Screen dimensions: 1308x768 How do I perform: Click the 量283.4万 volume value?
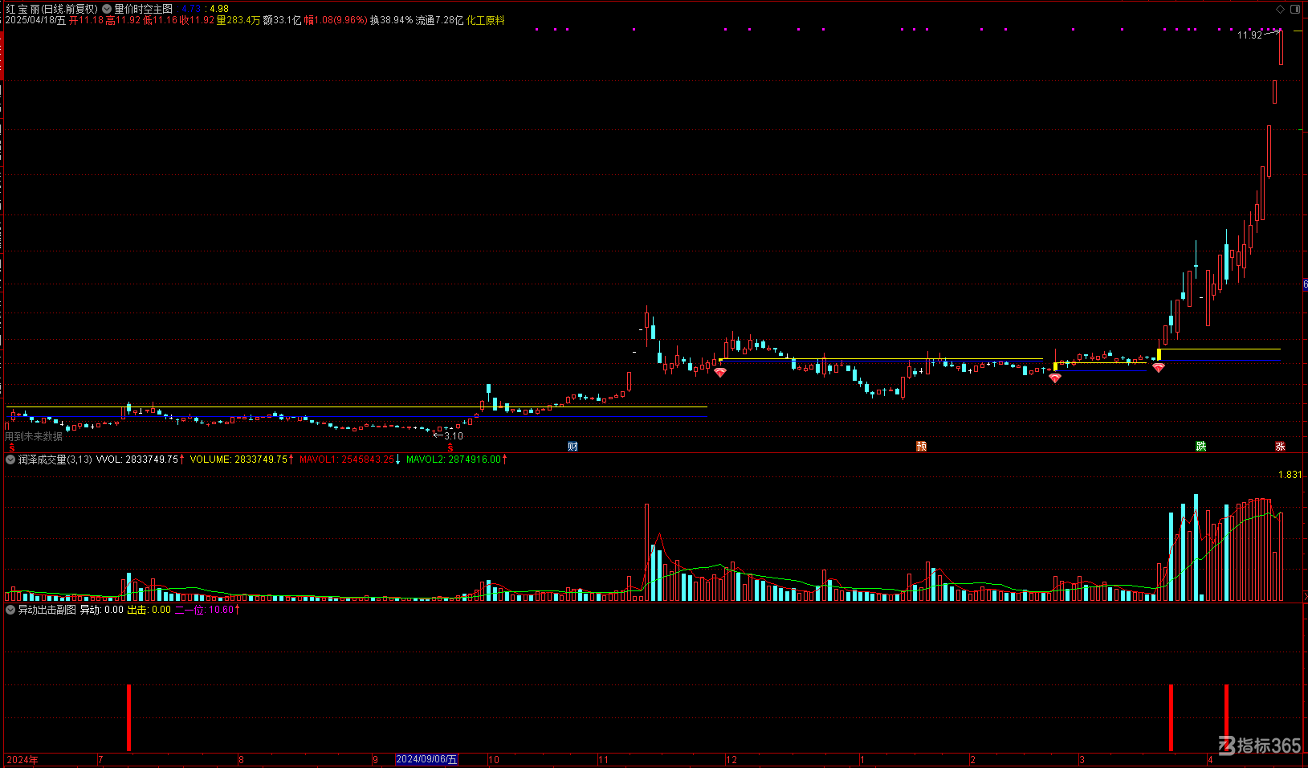[x=238, y=20]
